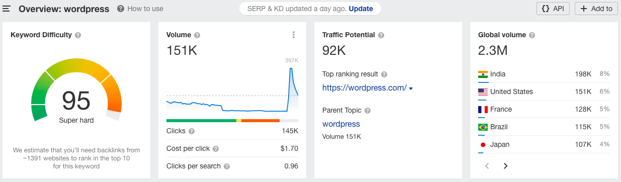Image resolution: width=621 pixels, height=182 pixels.
Task: Click Keyword Difficulty help icon
Action: 78,35
